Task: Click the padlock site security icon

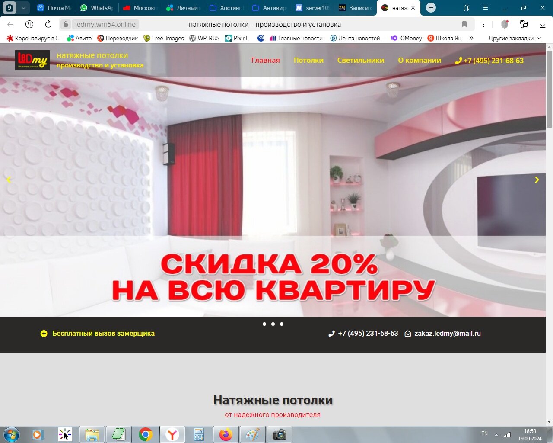Action: coord(65,24)
